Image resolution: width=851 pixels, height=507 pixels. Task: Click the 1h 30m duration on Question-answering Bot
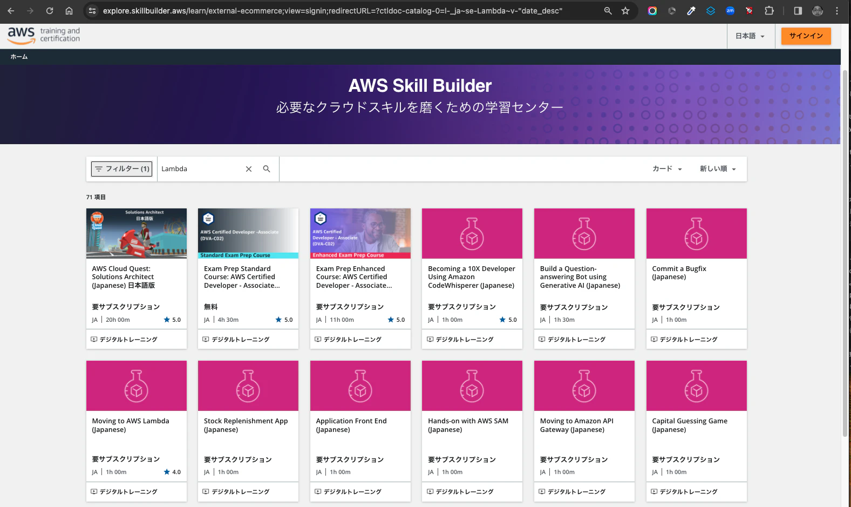tap(564, 320)
